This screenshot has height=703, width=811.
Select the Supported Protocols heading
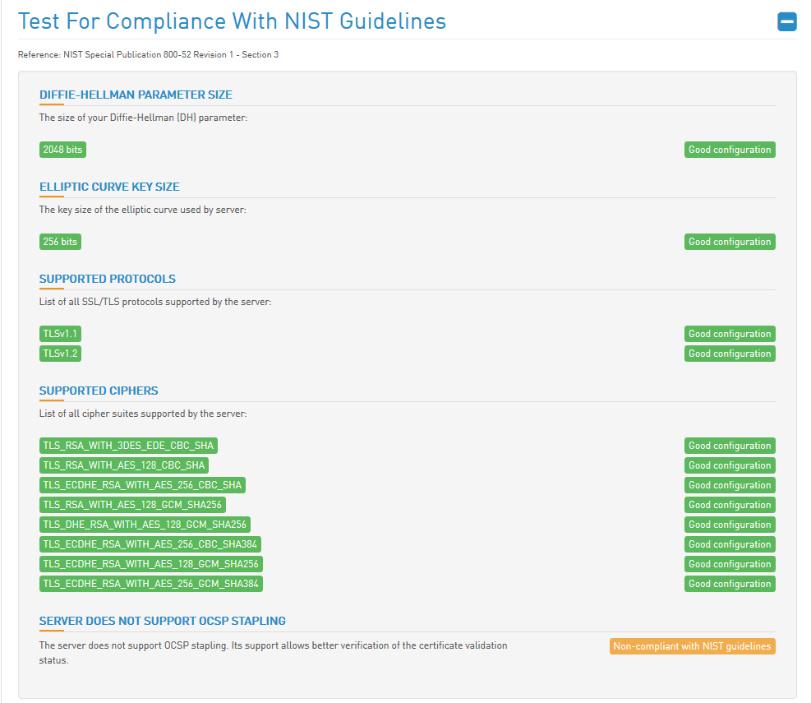(x=108, y=279)
